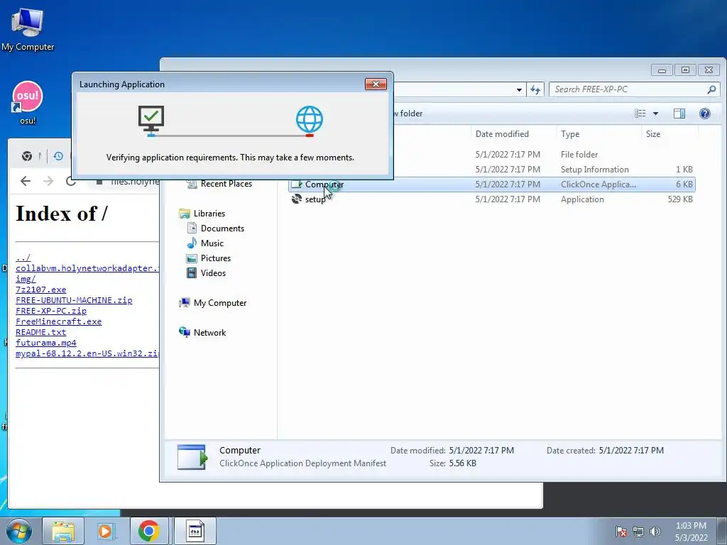Screen dimensions: 727x545
Task: Open the futurama.mp4 link
Action: pos(46,343)
